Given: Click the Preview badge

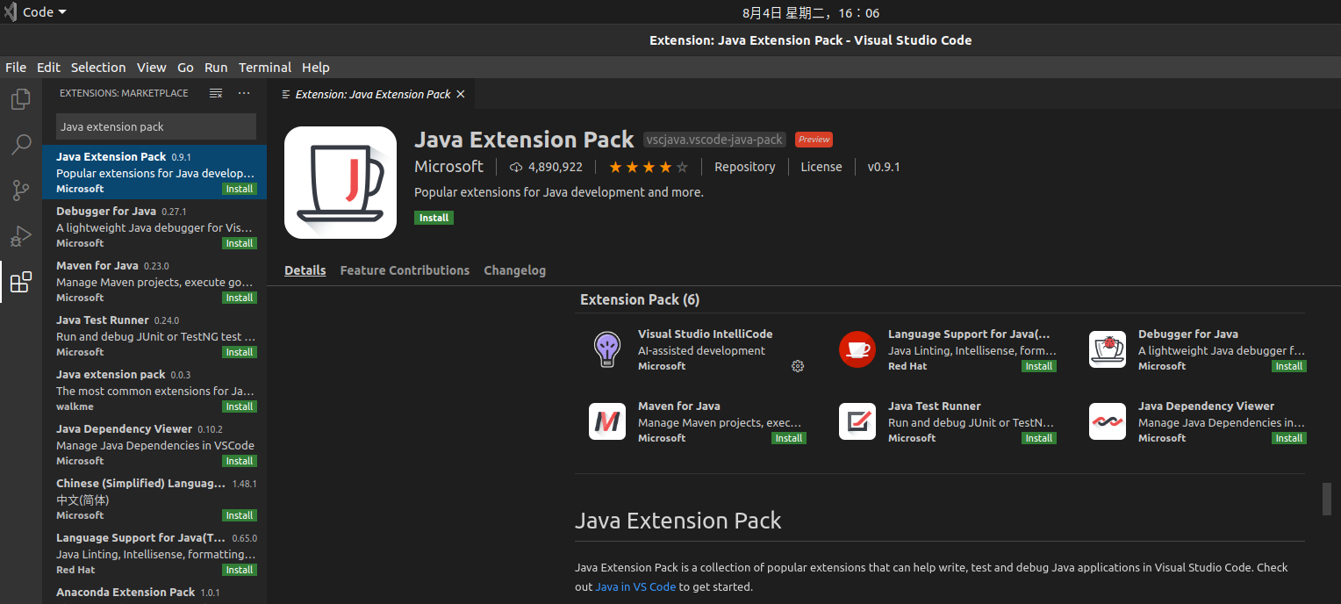Looking at the screenshot, I should 814,140.
